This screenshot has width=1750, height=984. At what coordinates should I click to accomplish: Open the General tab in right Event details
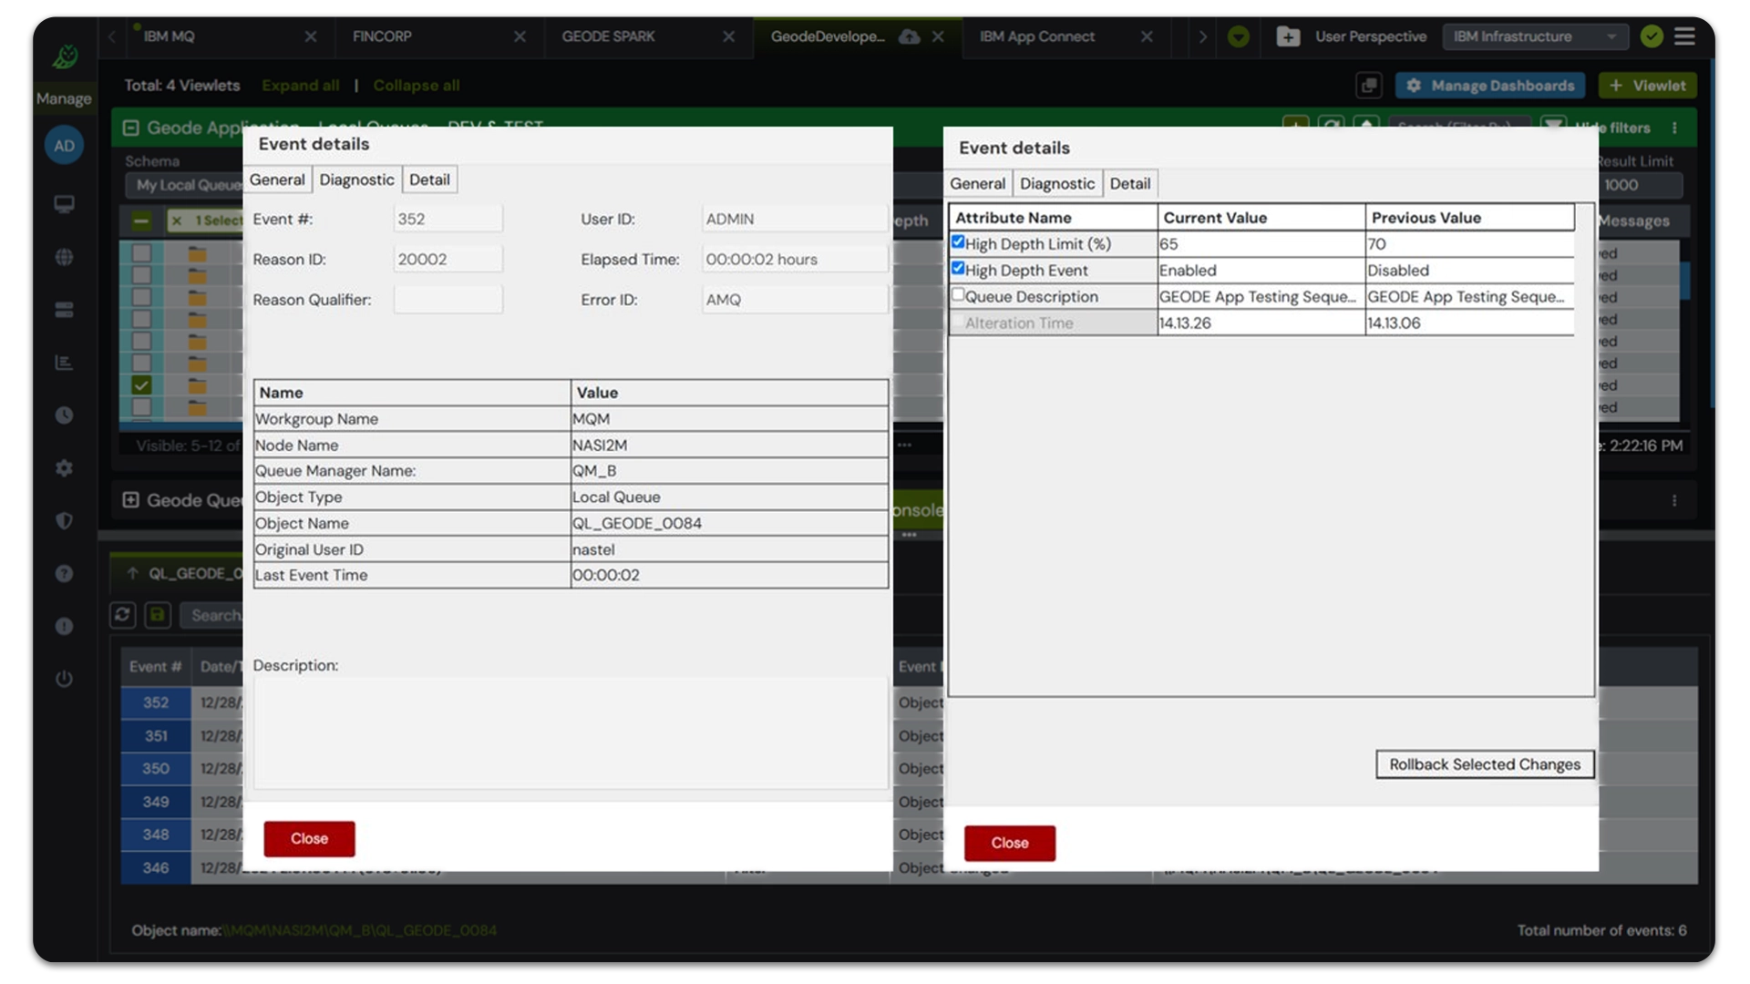point(977,183)
